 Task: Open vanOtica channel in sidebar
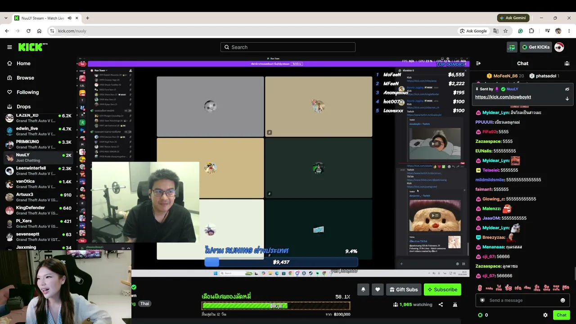(38, 184)
